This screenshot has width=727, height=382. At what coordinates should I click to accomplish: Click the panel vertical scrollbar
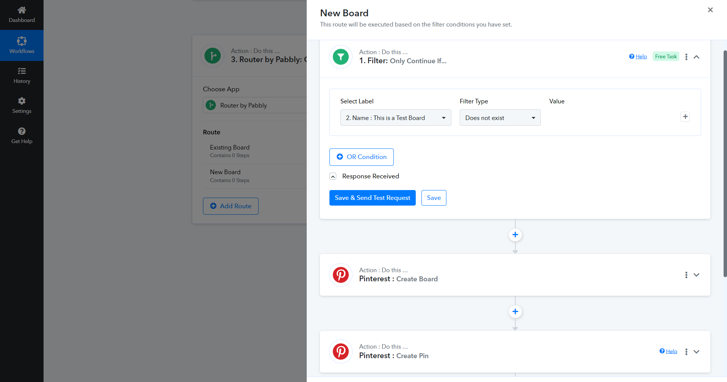725,163
